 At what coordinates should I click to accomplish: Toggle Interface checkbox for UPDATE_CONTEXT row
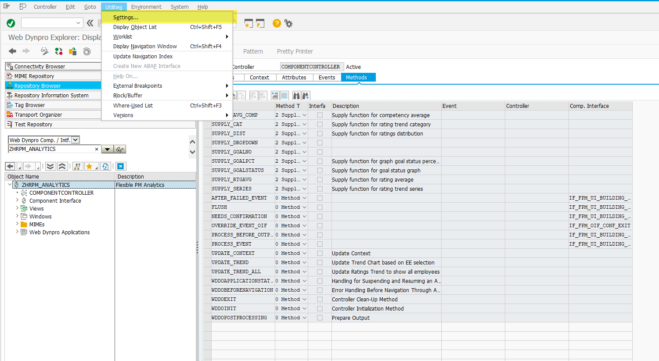click(x=320, y=254)
